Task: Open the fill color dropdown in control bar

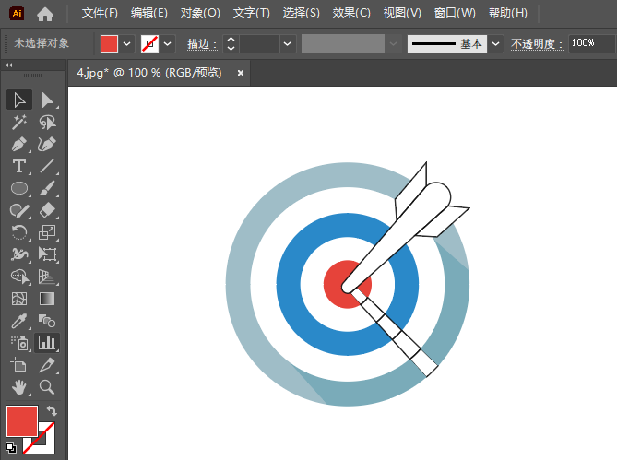Action: coord(126,43)
